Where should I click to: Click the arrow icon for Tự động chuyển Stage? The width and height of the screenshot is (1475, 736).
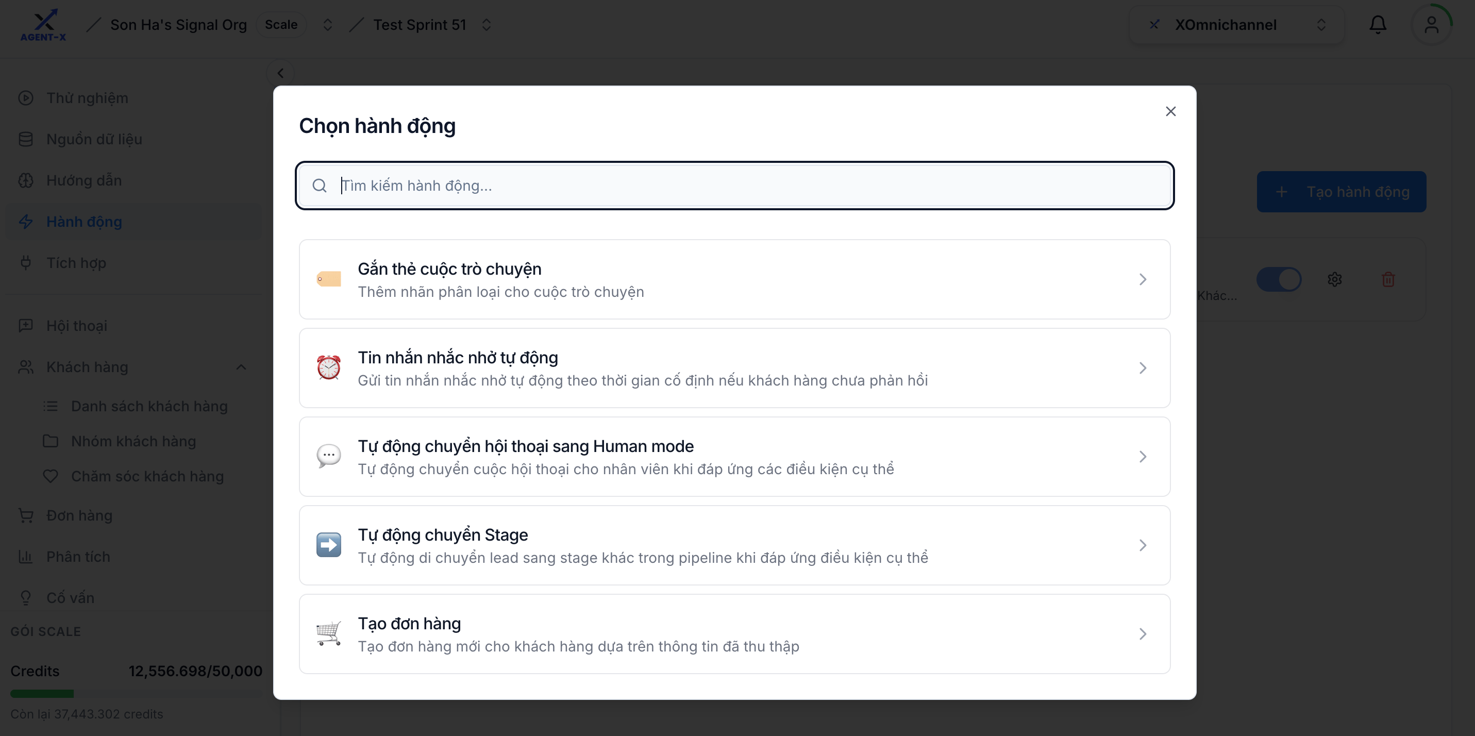click(x=329, y=545)
